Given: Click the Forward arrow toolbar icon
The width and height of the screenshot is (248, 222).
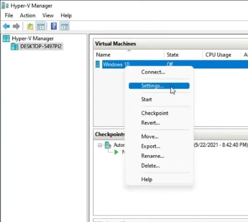Looking at the screenshot, I should tap(16, 26).
